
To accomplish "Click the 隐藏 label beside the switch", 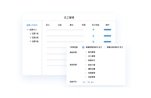I will point(84,82).
